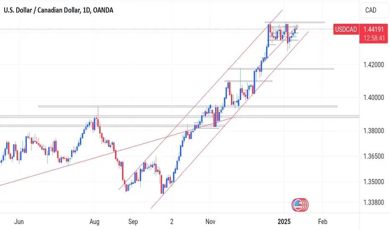
Task: Select the Nov label on time axis
Action: (210, 222)
